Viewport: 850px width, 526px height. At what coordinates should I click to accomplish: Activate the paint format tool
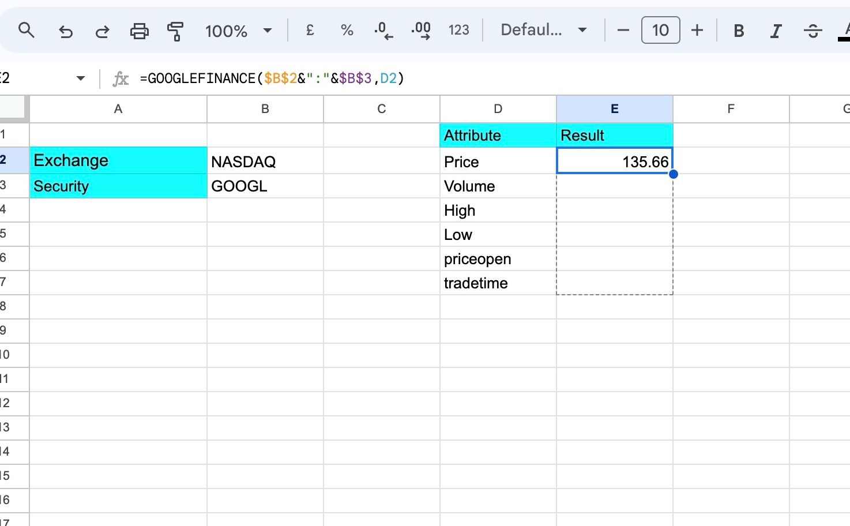click(175, 31)
